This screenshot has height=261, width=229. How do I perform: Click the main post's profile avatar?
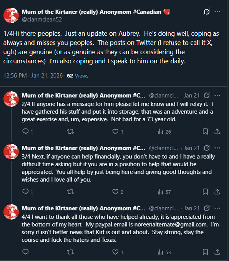point(11,15)
